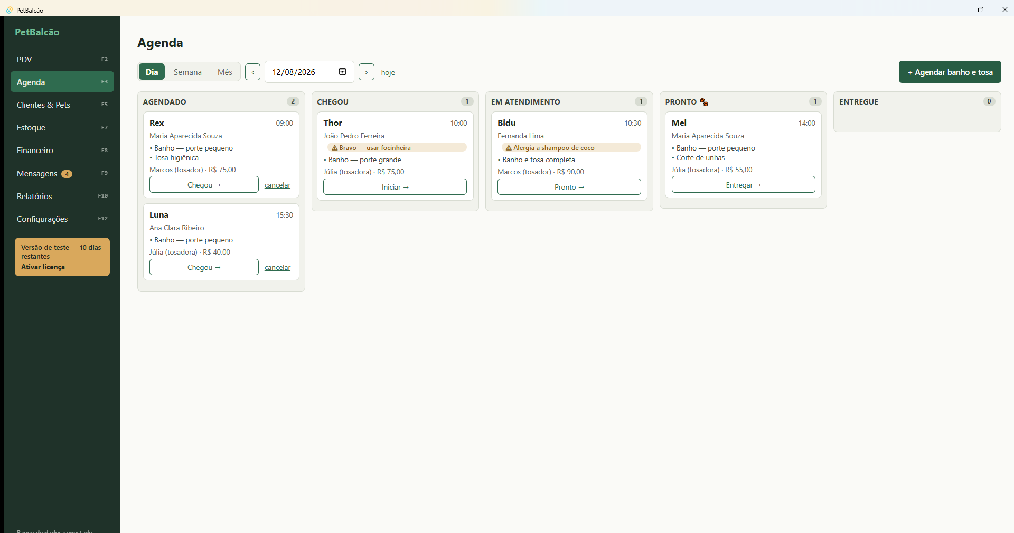Select Agenda in the sidebar
The image size is (1014, 533).
pos(62,82)
